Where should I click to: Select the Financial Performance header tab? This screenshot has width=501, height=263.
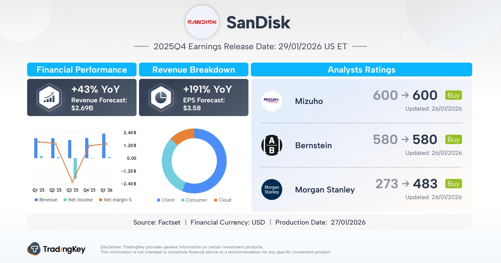pyautogui.click(x=82, y=70)
